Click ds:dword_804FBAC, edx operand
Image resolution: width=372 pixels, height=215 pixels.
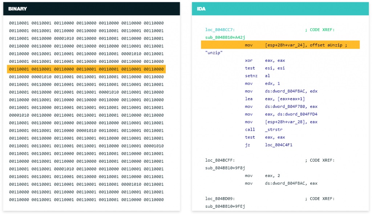(291, 91)
